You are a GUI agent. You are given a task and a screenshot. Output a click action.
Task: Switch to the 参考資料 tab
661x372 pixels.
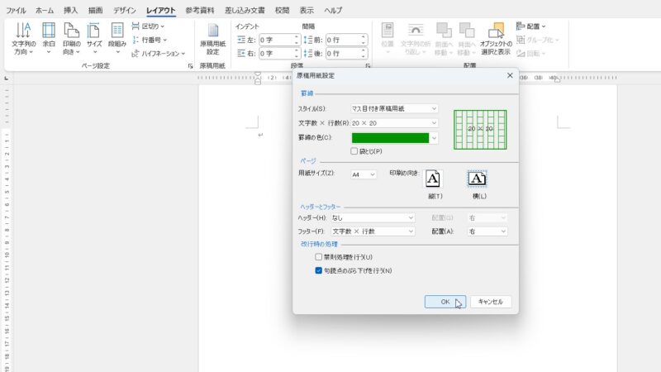200,10
